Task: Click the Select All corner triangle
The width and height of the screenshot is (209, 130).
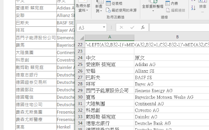Action: [x=82, y=38]
